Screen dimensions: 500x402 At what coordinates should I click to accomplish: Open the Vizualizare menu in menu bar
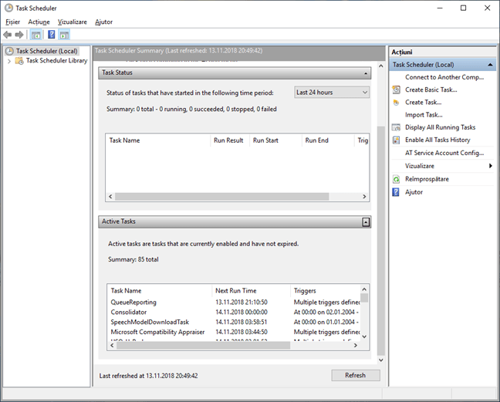point(73,22)
